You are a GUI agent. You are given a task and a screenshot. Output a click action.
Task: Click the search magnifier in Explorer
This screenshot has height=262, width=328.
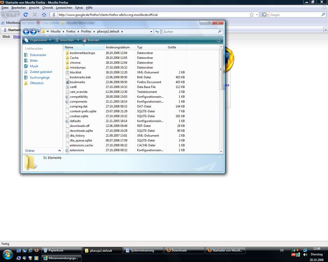[x=220, y=31]
